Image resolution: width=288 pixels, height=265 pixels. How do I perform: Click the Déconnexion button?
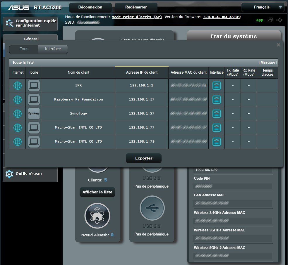pos(90,7)
